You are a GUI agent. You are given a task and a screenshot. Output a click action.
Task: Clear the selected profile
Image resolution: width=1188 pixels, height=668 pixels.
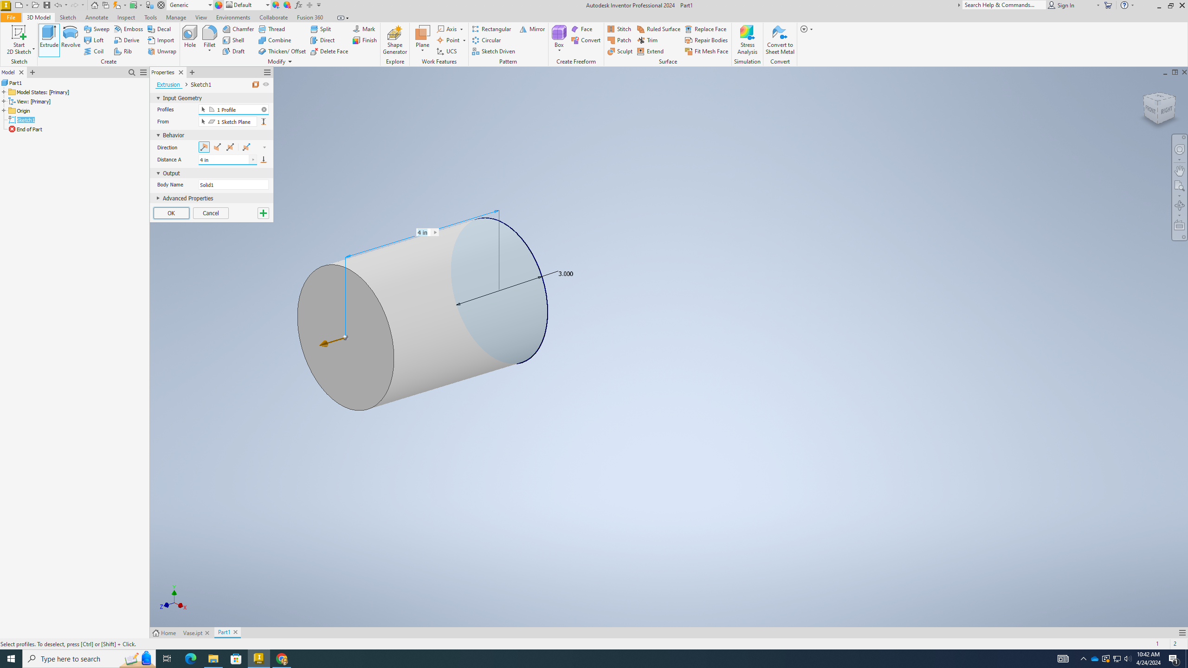tap(264, 109)
